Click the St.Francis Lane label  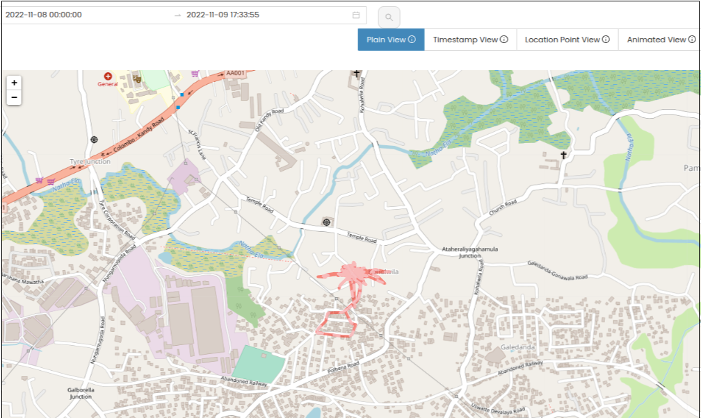point(198,144)
